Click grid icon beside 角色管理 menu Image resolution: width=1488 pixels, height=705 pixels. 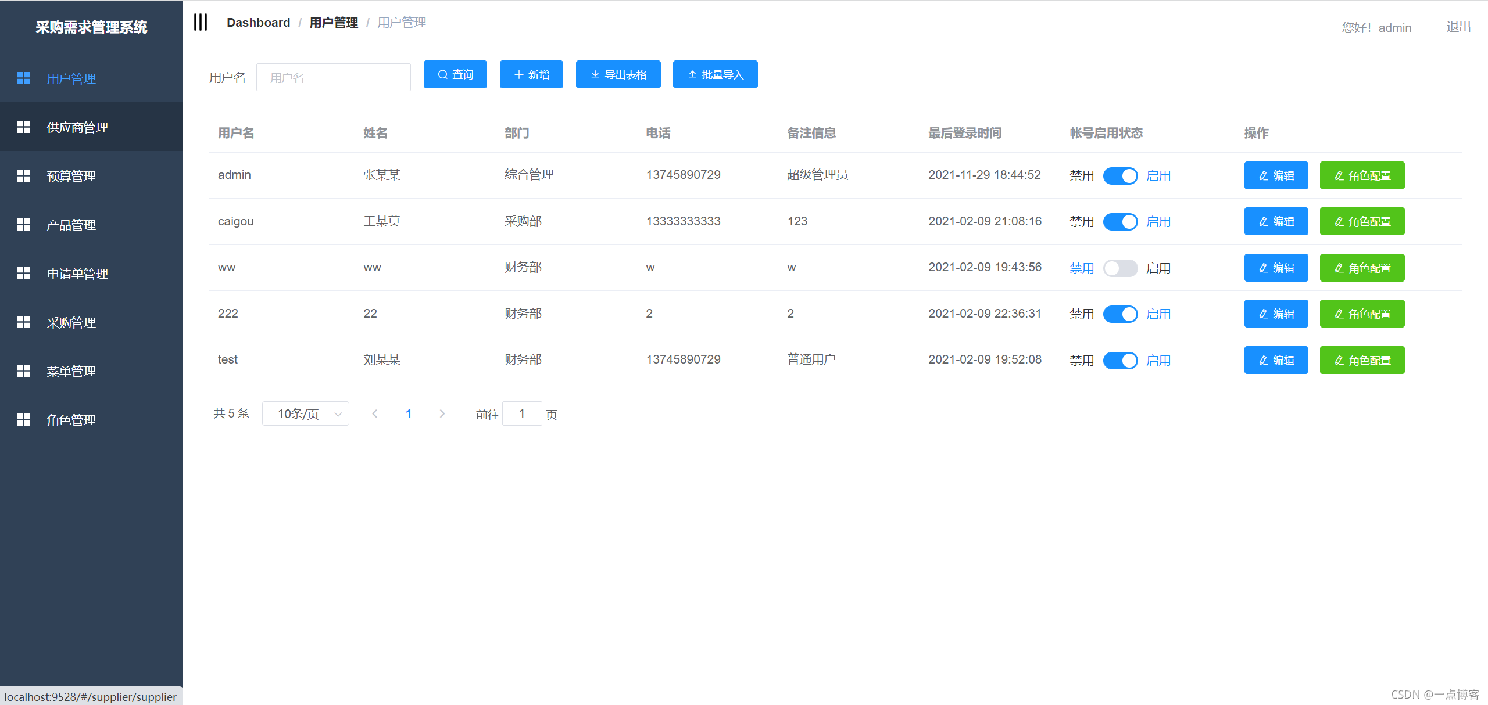[x=23, y=419]
